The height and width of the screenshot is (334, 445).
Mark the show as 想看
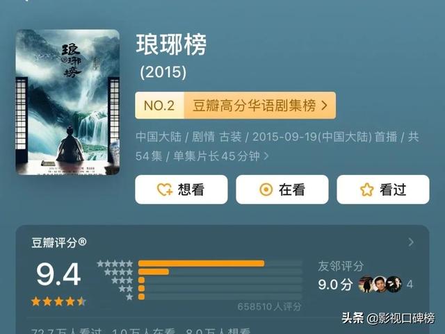[181, 190]
